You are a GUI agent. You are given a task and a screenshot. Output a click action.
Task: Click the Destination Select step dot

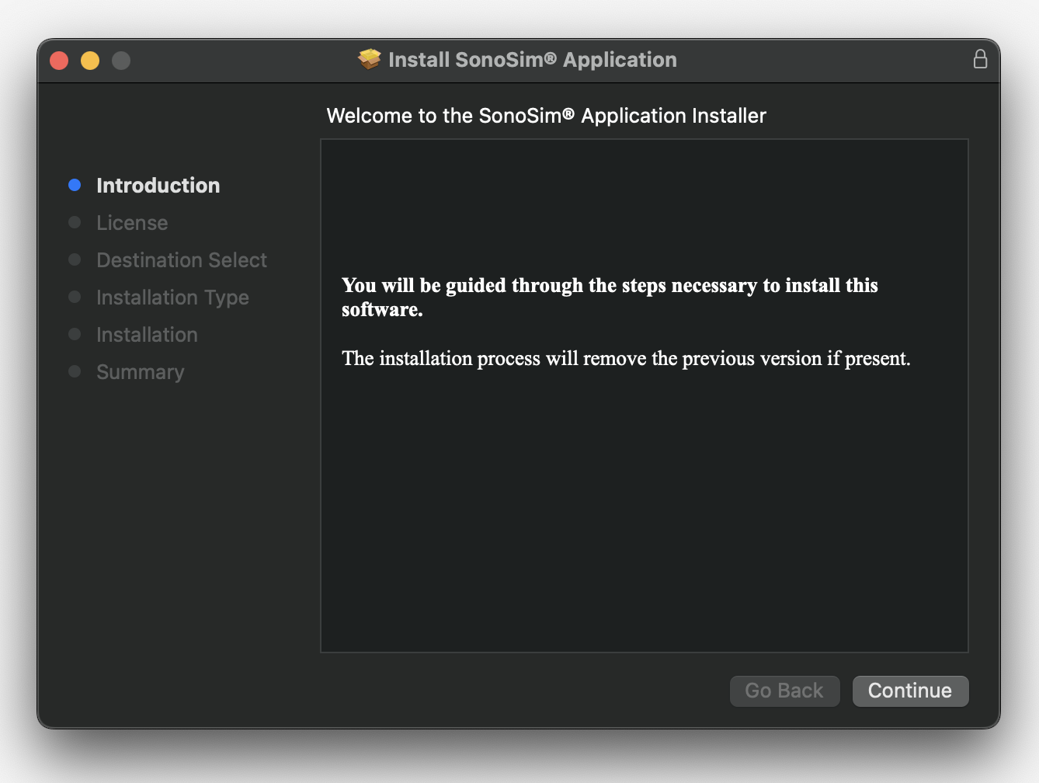pos(75,259)
